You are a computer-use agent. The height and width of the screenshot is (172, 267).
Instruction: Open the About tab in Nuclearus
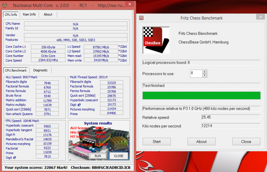point(48,14)
